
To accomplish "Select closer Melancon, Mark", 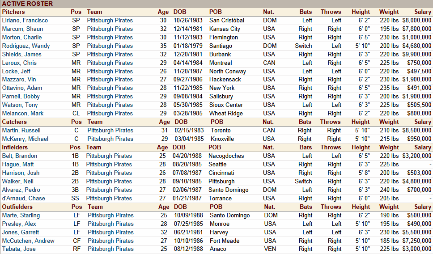I will [x=23, y=114].
